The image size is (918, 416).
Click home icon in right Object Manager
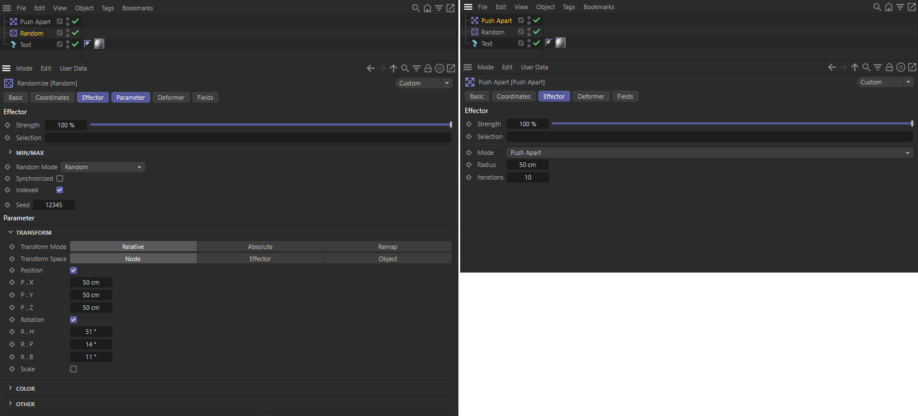[x=889, y=7]
